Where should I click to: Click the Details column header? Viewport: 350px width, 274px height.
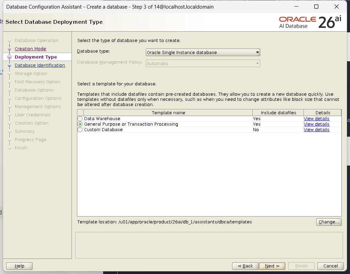[322, 113]
